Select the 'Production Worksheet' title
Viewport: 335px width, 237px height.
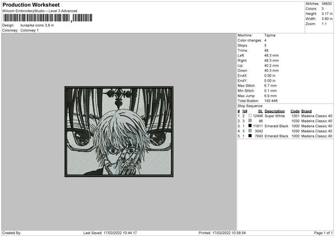point(31,5)
